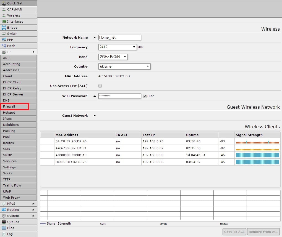Open the DHCP Server menu item
The width and height of the screenshot is (282, 237).
point(18,94)
